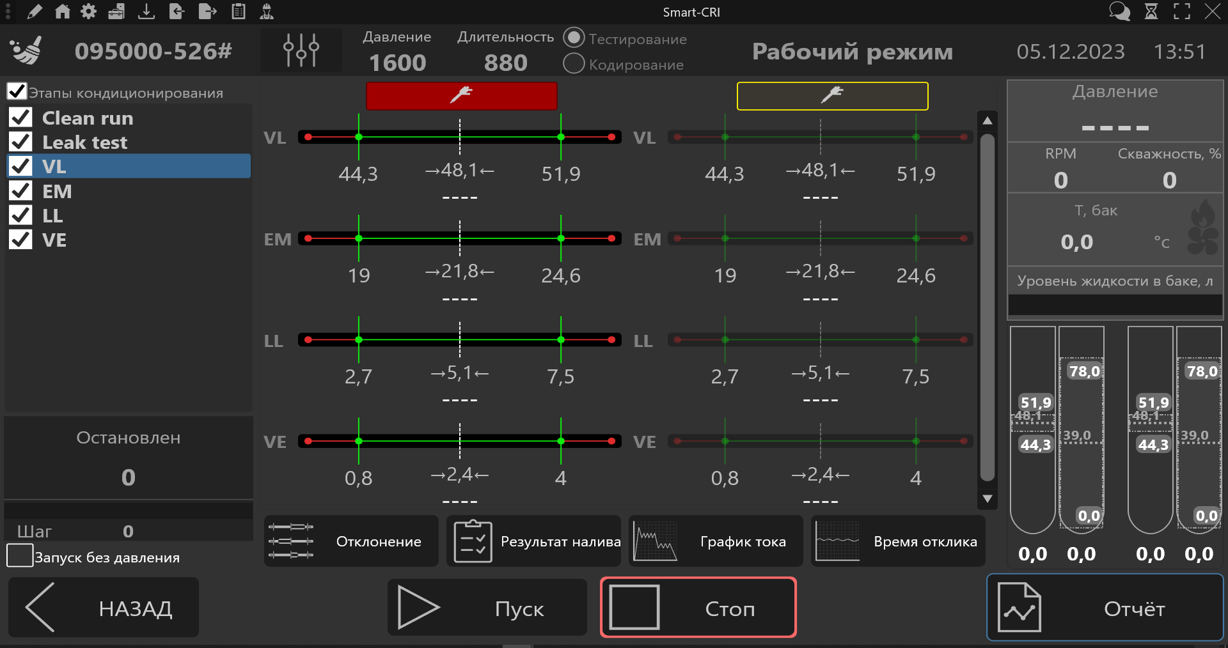Click the Шаг step value row
This screenshot has height=648, width=1228.
pos(129,530)
